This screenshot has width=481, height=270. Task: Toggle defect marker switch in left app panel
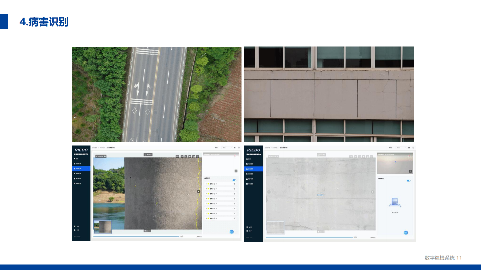(234, 180)
